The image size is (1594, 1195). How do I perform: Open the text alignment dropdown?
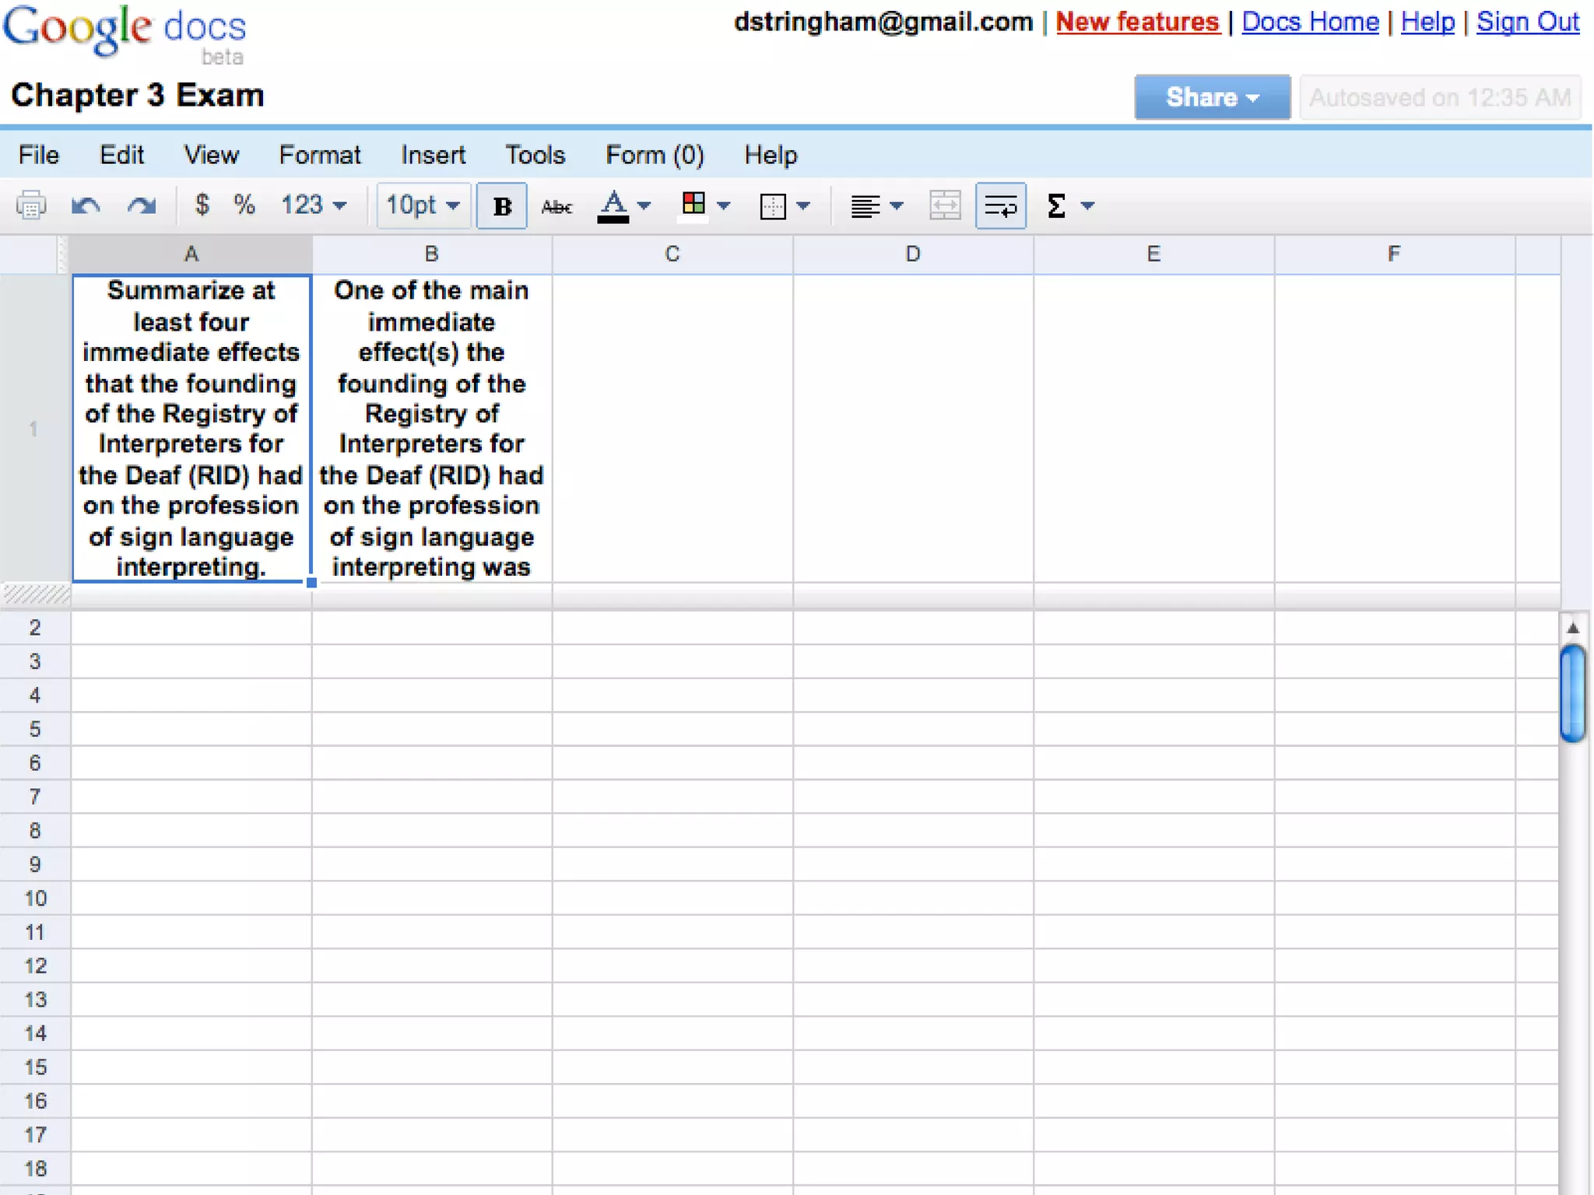click(876, 206)
